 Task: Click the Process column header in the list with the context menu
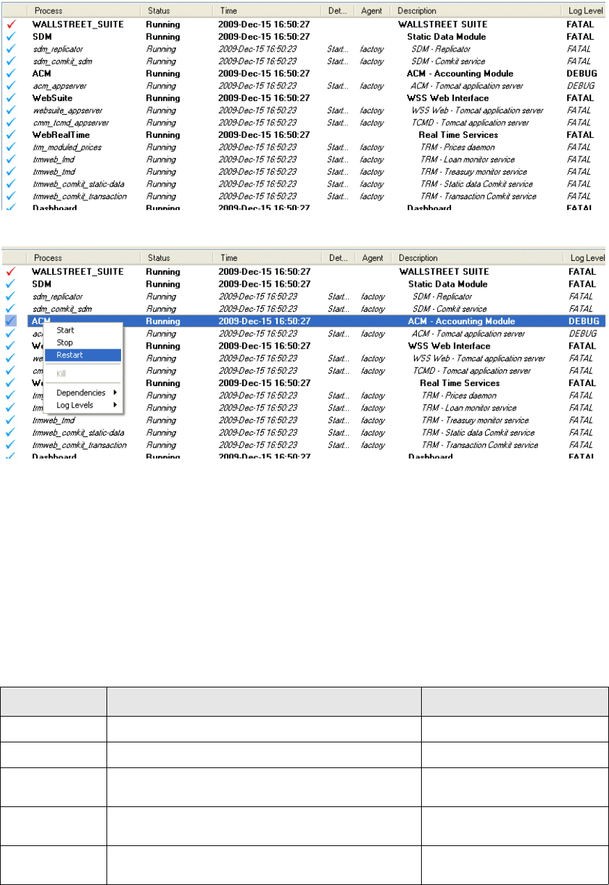[x=84, y=258]
